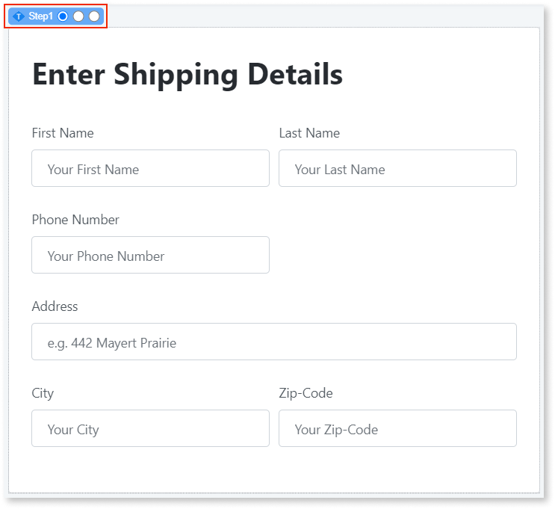Select the Last Name label text
Image resolution: width=555 pixels, height=509 pixels.
click(x=309, y=133)
